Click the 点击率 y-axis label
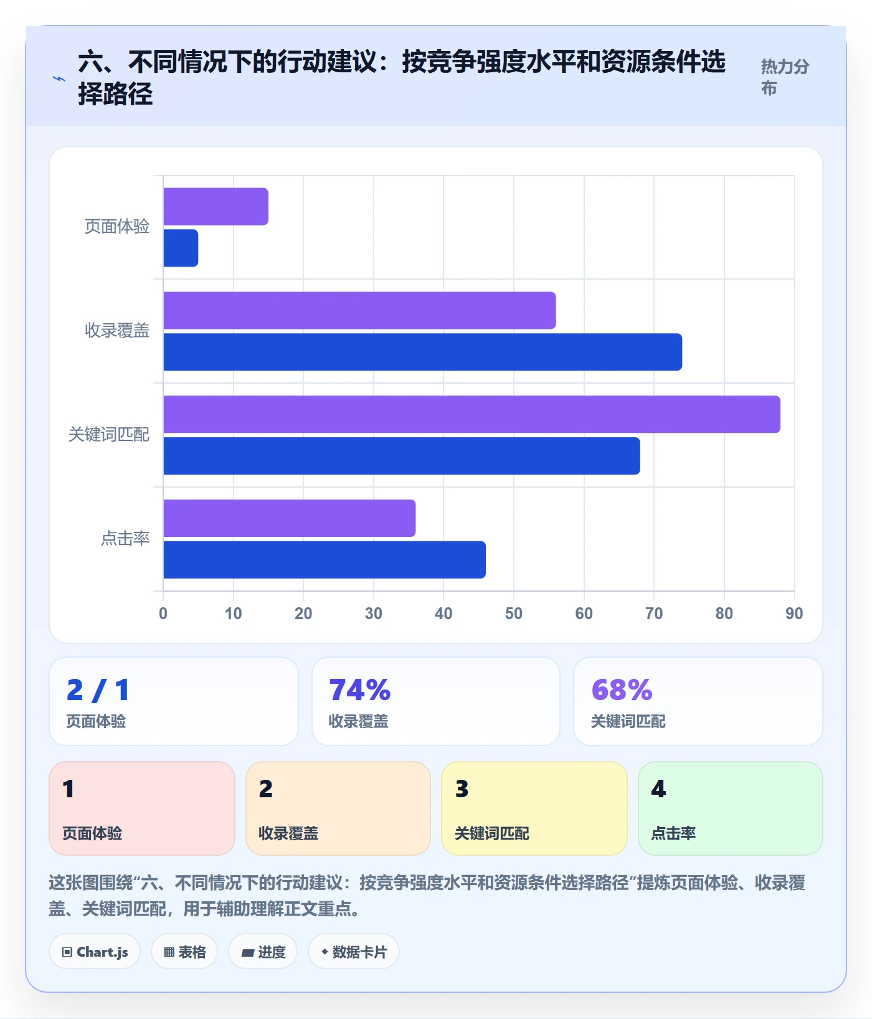872x1019 pixels. point(125,539)
